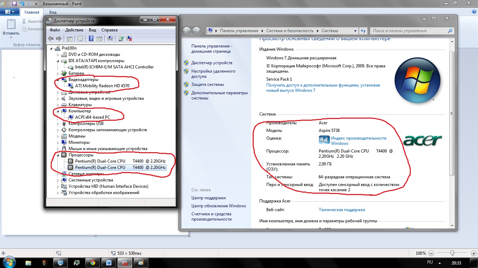Expand the Системные устройства node

point(58,180)
